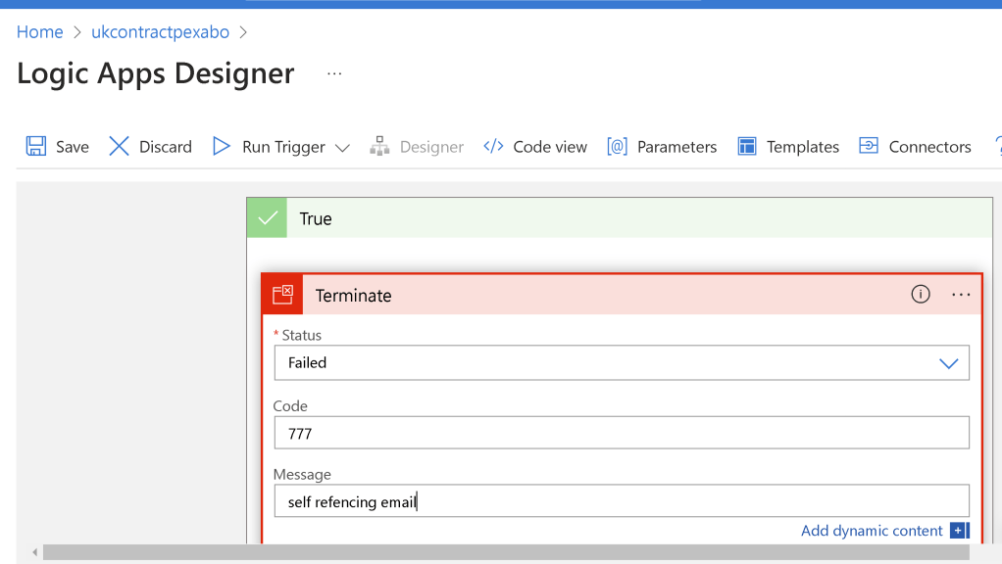Click the Save floppy disk icon
Screen dimensions: 1002x564
click(x=35, y=146)
